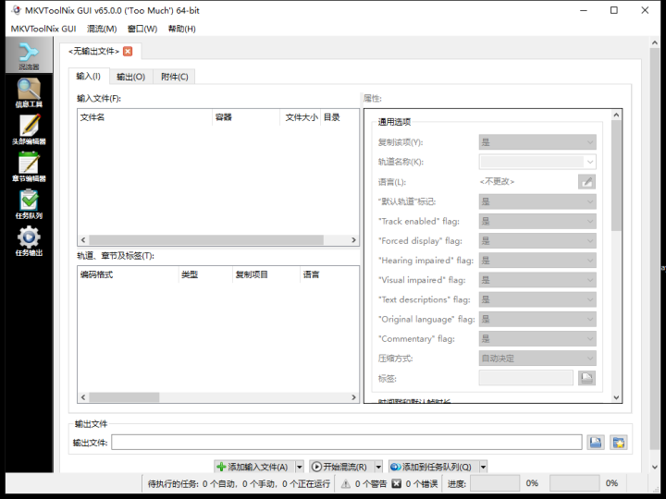
Task: Click the tags file browse icon
Action: pos(586,378)
